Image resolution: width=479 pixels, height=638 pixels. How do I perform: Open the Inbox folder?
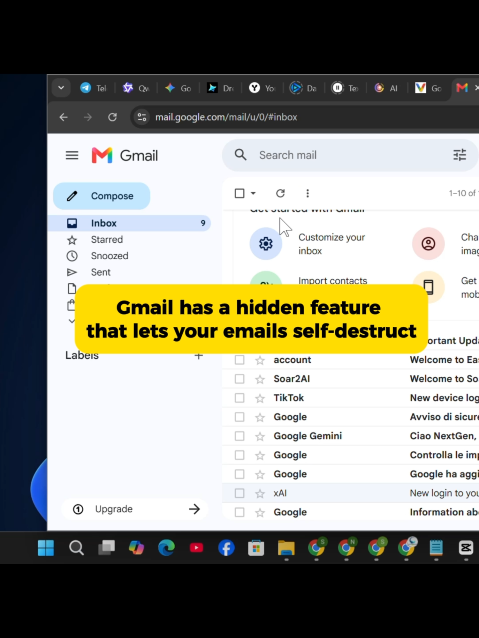(x=129, y=223)
